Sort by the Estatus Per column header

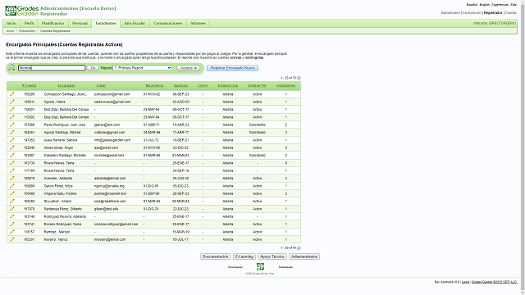[257, 85]
